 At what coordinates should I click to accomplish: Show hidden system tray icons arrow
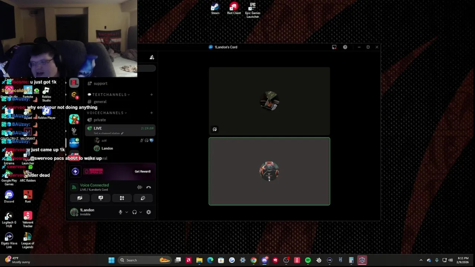click(421, 260)
